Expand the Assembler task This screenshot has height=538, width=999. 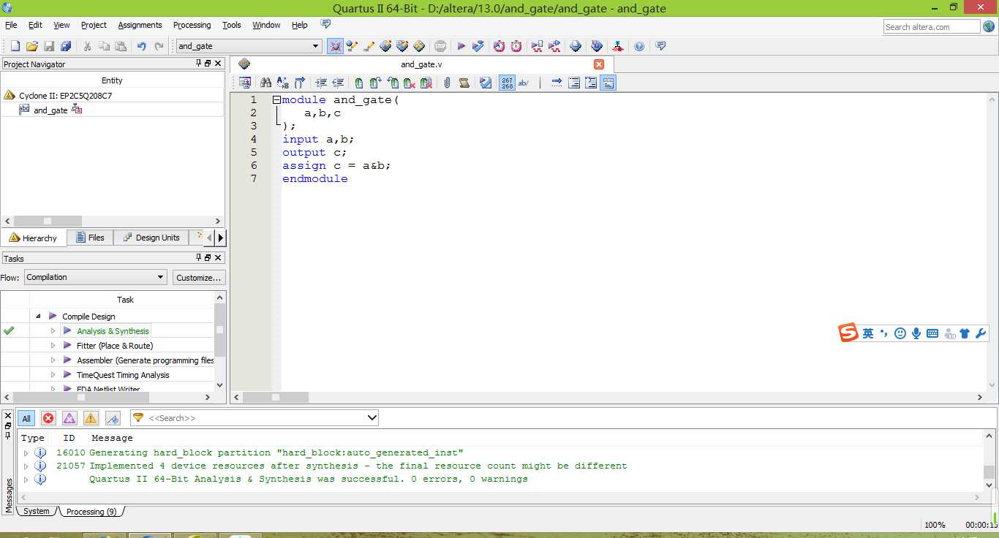pyautogui.click(x=53, y=360)
